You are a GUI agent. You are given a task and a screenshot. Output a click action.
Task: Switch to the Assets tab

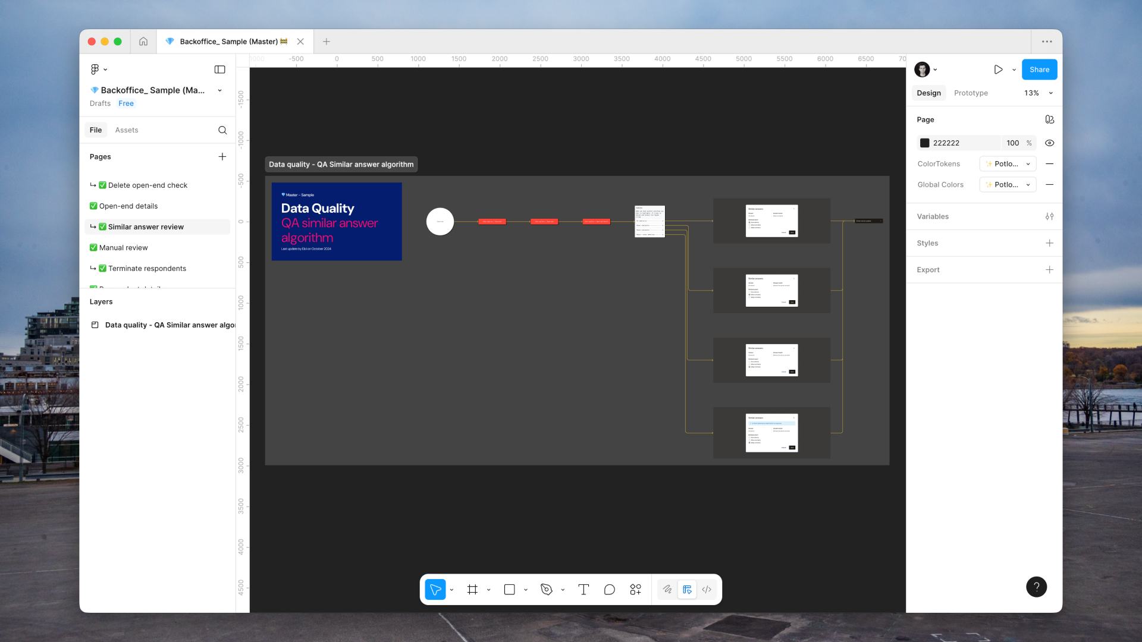coord(127,130)
